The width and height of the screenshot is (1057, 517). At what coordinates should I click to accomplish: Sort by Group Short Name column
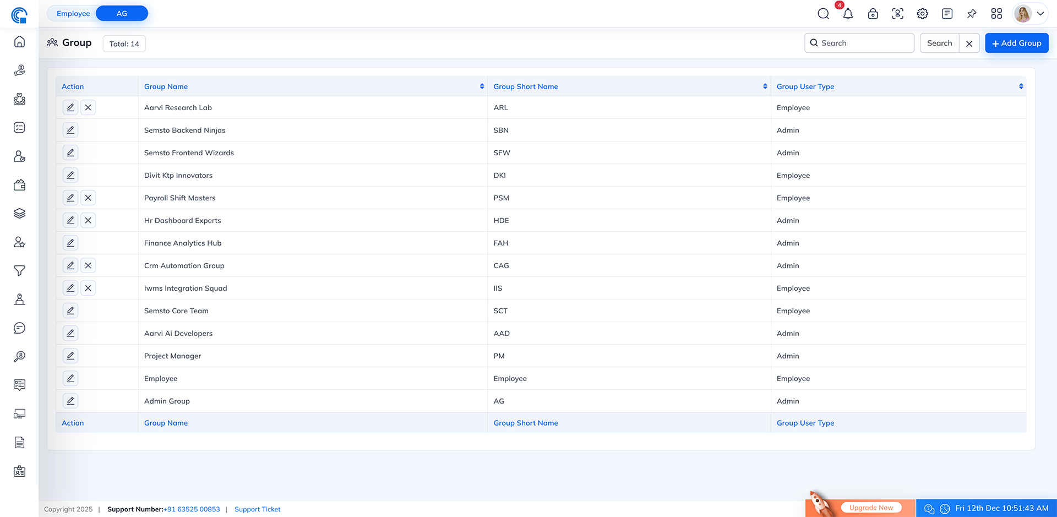(x=765, y=86)
